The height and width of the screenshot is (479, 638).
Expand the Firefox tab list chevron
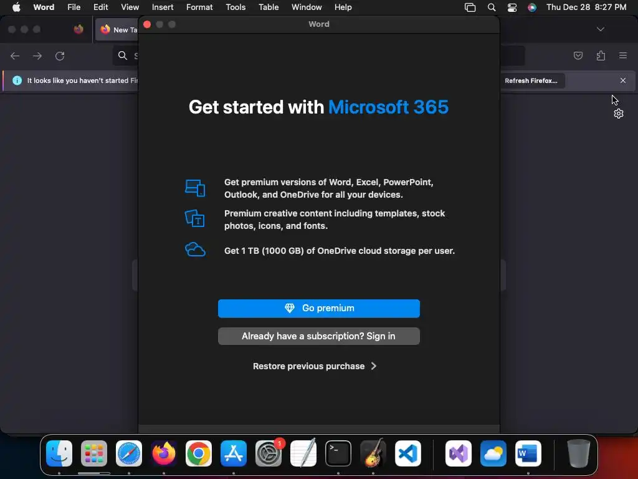(600, 29)
